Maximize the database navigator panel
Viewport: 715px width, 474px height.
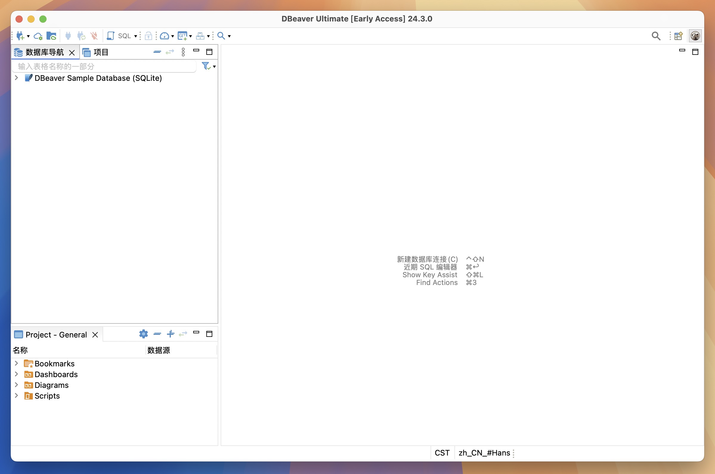[x=209, y=52]
